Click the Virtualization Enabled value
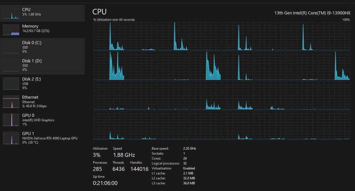Screen dimensions: 355x191 point(189,168)
